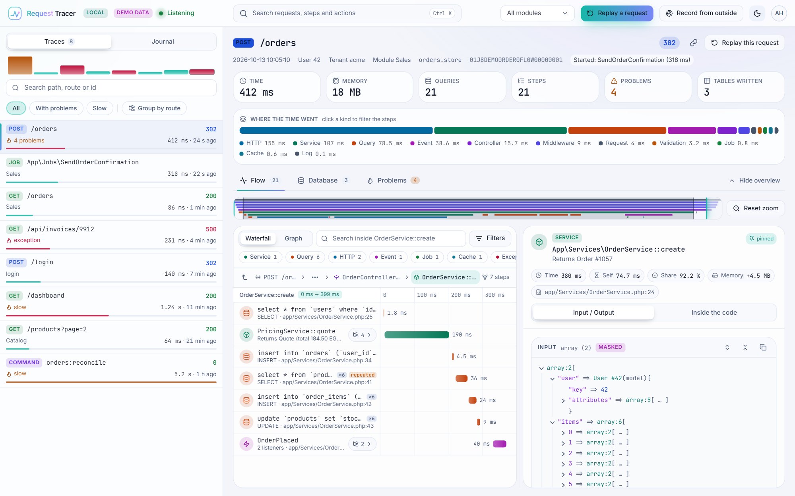
Task: Toggle Group by route
Action: pyautogui.click(x=154, y=108)
